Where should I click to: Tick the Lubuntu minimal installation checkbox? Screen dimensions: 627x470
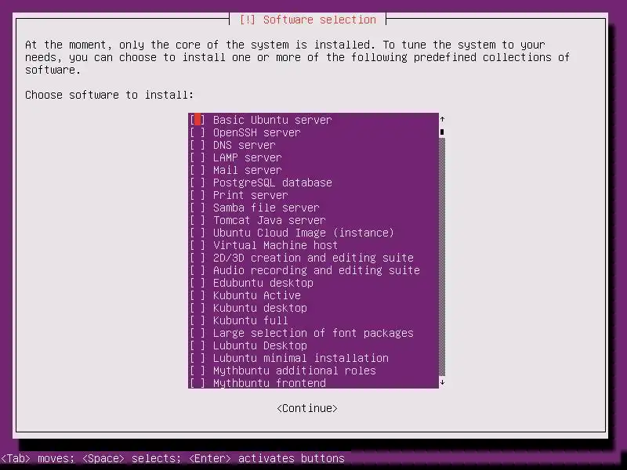point(198,358)
